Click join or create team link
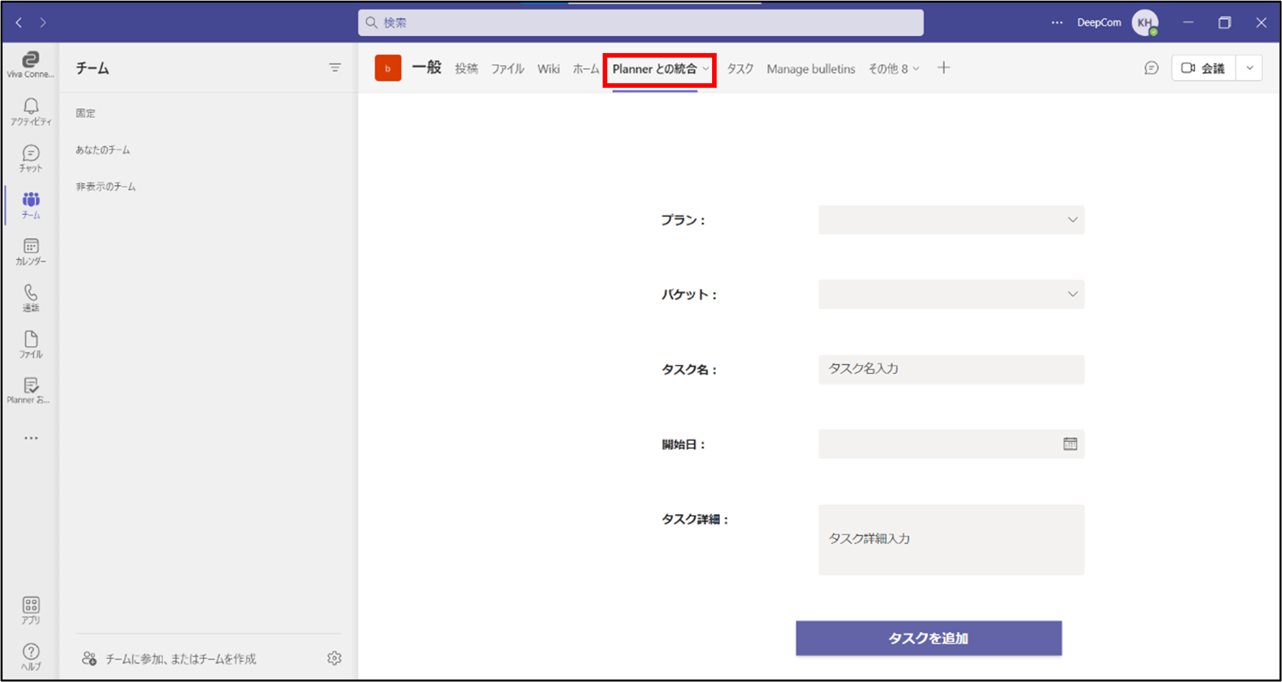The height and width of the screenshot is (682, 1282). (169, 658)
